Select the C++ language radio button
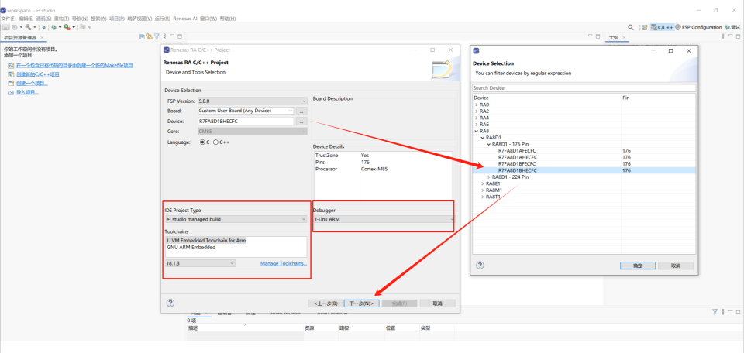This screenshot has width=744, height=353. 216,142
